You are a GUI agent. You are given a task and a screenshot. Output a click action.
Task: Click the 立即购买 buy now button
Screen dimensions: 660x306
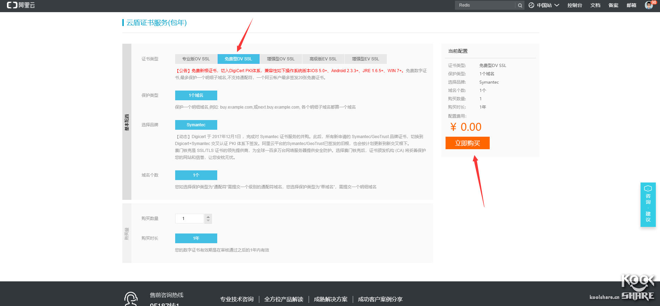tap(467, 143)
